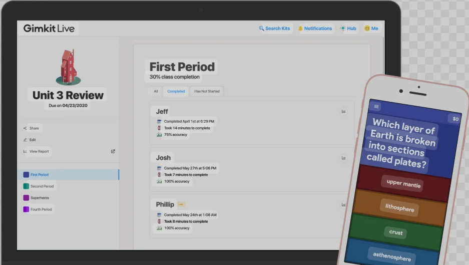Screen dimensions: 469x265
Task: Click the violet Fourth Period color square
Action: pos(27,209)
